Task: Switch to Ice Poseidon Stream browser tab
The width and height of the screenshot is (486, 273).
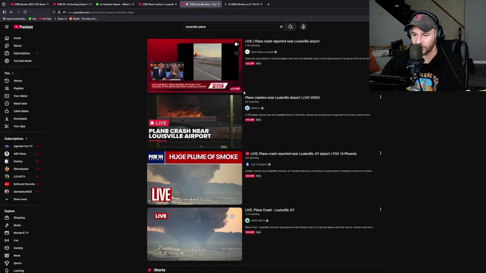Action: coord(114,4)
